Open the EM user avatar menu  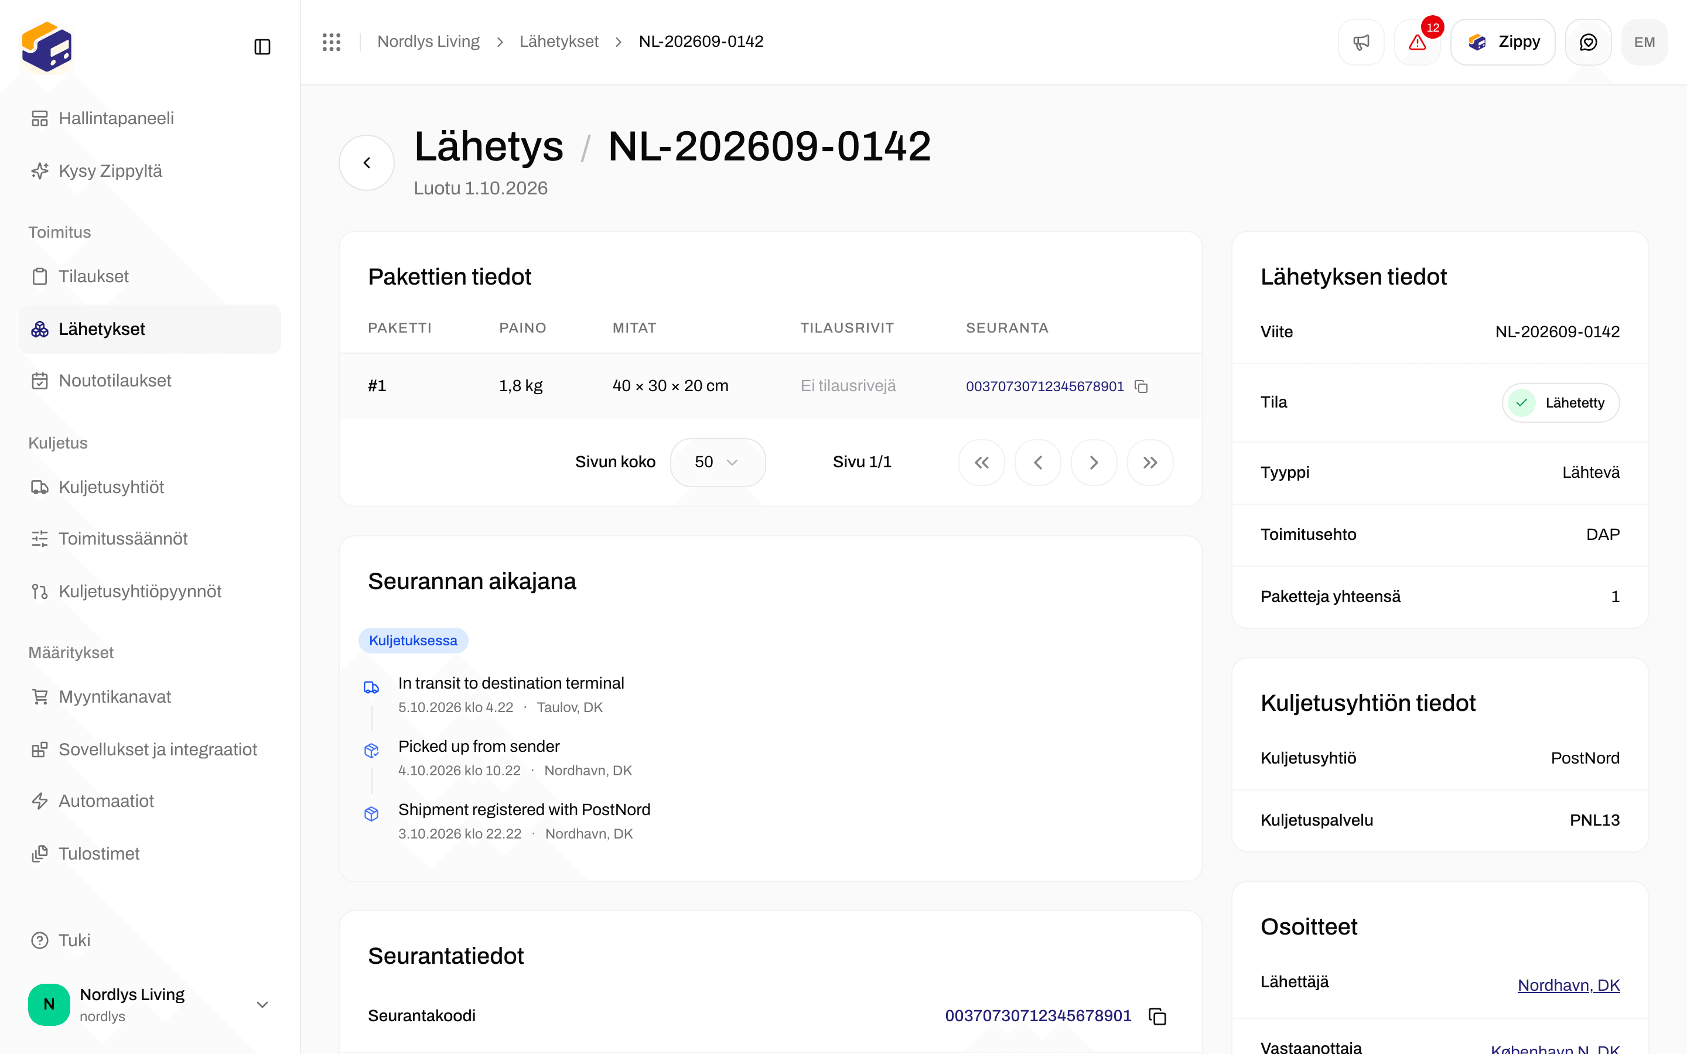(x=1644, y=42)
